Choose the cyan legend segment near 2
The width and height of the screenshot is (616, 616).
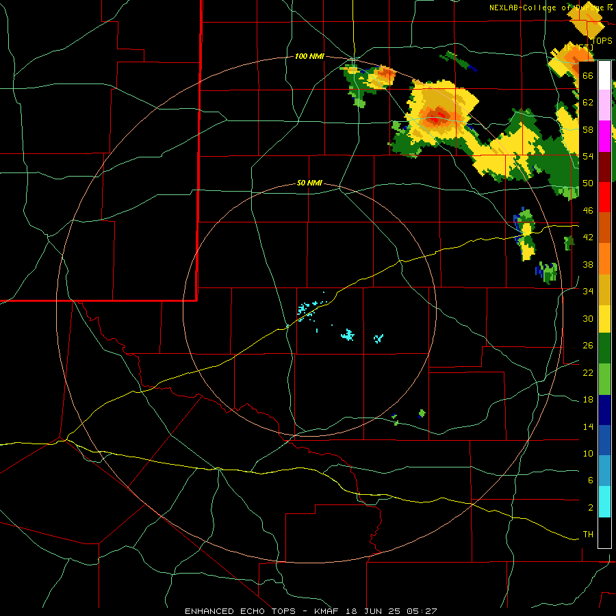click(x=604, y=502)
